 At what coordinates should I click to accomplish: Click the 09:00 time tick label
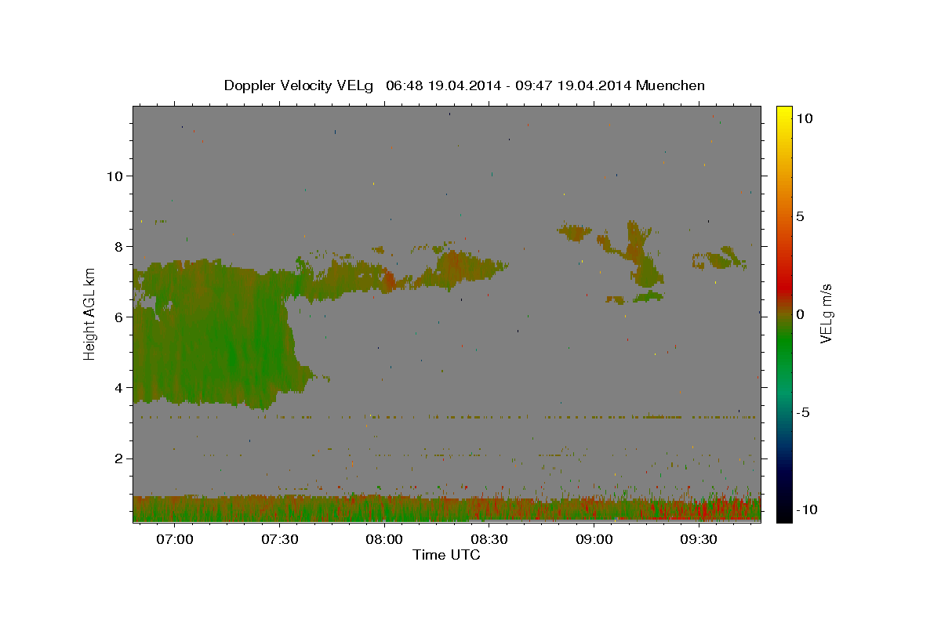pyautogui.click(x=594, y=540)
